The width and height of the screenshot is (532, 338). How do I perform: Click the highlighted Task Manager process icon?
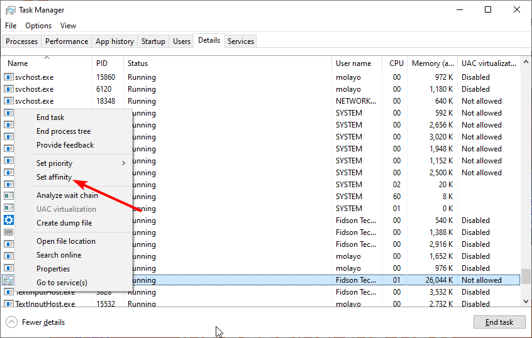pos(9,280)
